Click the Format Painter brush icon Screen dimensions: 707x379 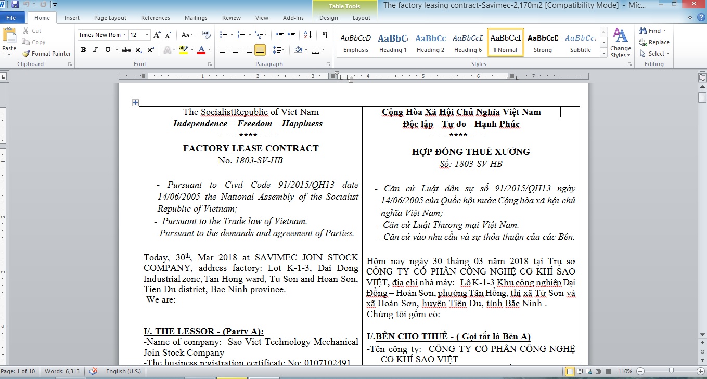[26, 54]
